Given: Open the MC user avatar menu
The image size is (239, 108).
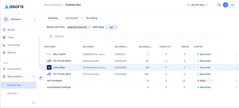Looking at the screenshot, I should (233, 5).
